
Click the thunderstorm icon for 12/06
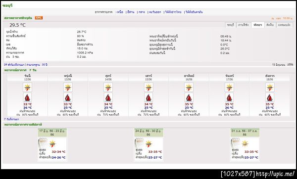[27, 87]
